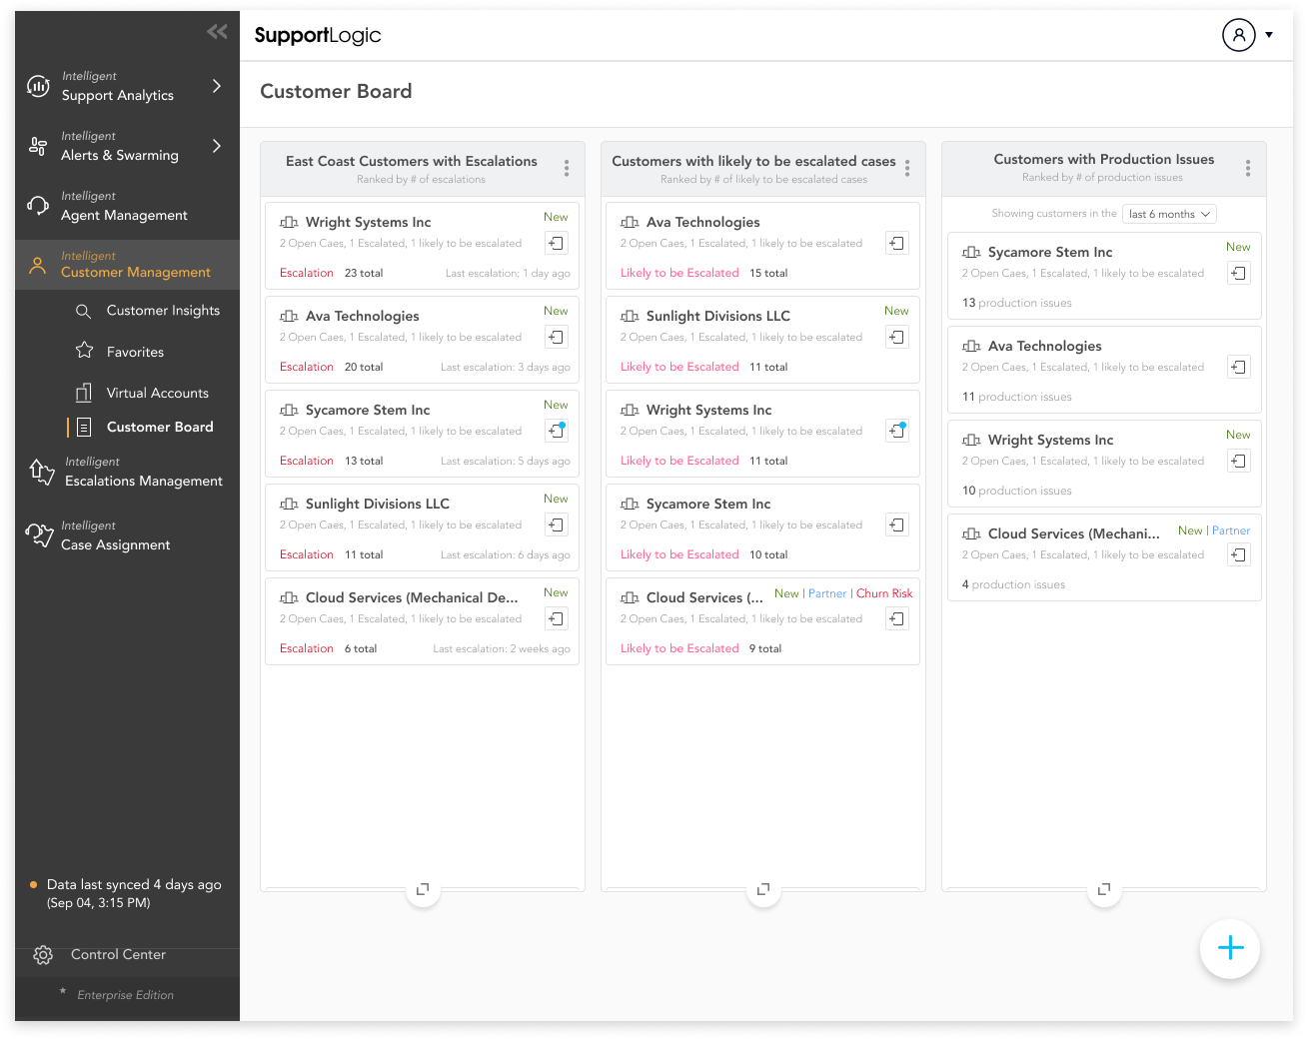The height and width of the screenshot is (1039, 1307).
Task: Click action icon on Sunlight Divisions likely escalated card
Action: pyautogui.click(x=897, y=337)
